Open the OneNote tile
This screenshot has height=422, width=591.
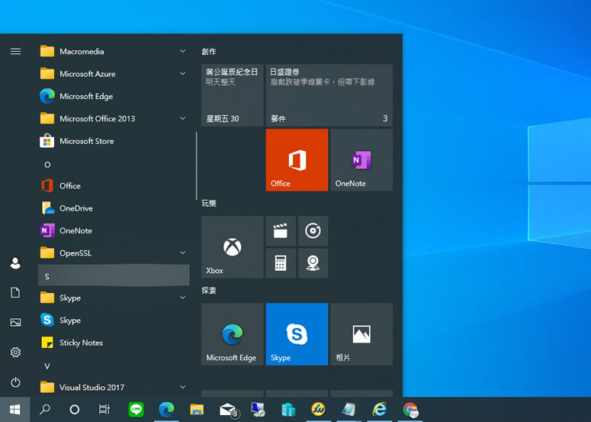(x=361, y=160)
